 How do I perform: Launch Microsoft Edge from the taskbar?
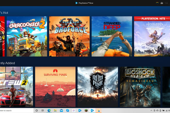click(x=49, y=110)
